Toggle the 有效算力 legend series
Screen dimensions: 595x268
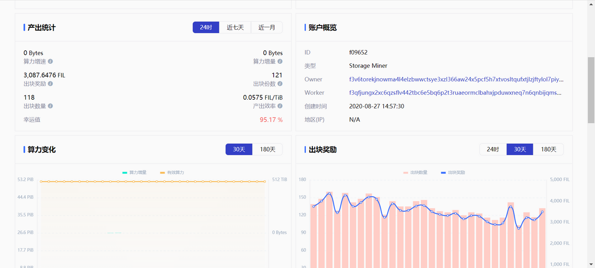point(172,172)
